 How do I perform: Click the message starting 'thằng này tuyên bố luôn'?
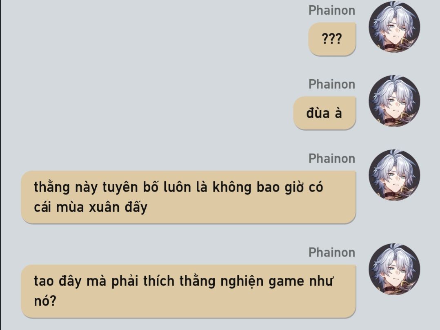pos(189,197)
